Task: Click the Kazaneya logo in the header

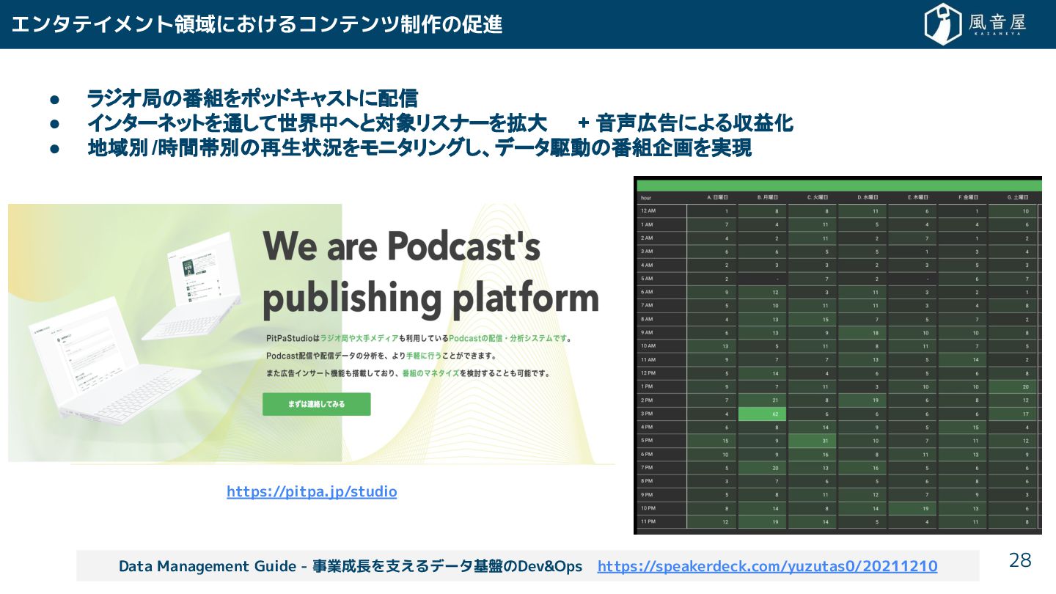Action: (975, 24)
